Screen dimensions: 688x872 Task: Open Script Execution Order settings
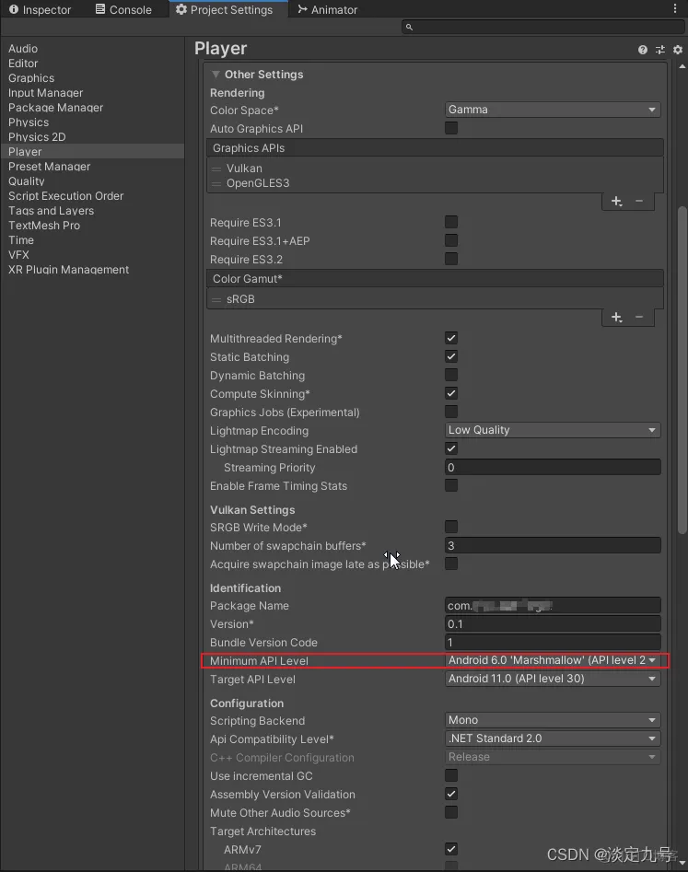pos(65,196)
